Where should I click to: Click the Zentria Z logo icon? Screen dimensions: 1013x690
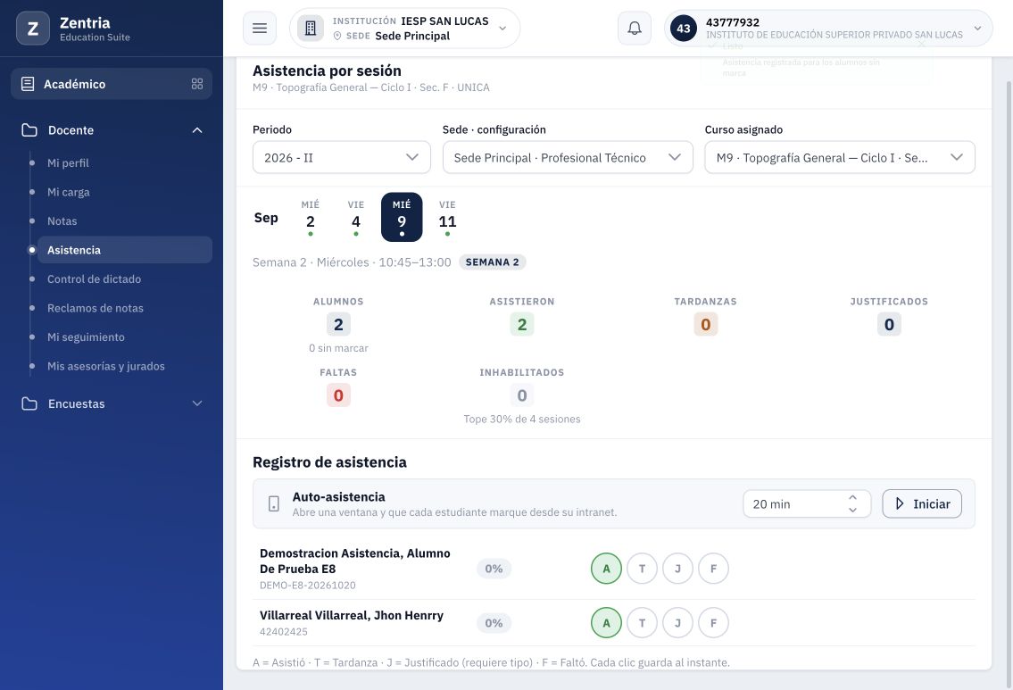point(32,29)
